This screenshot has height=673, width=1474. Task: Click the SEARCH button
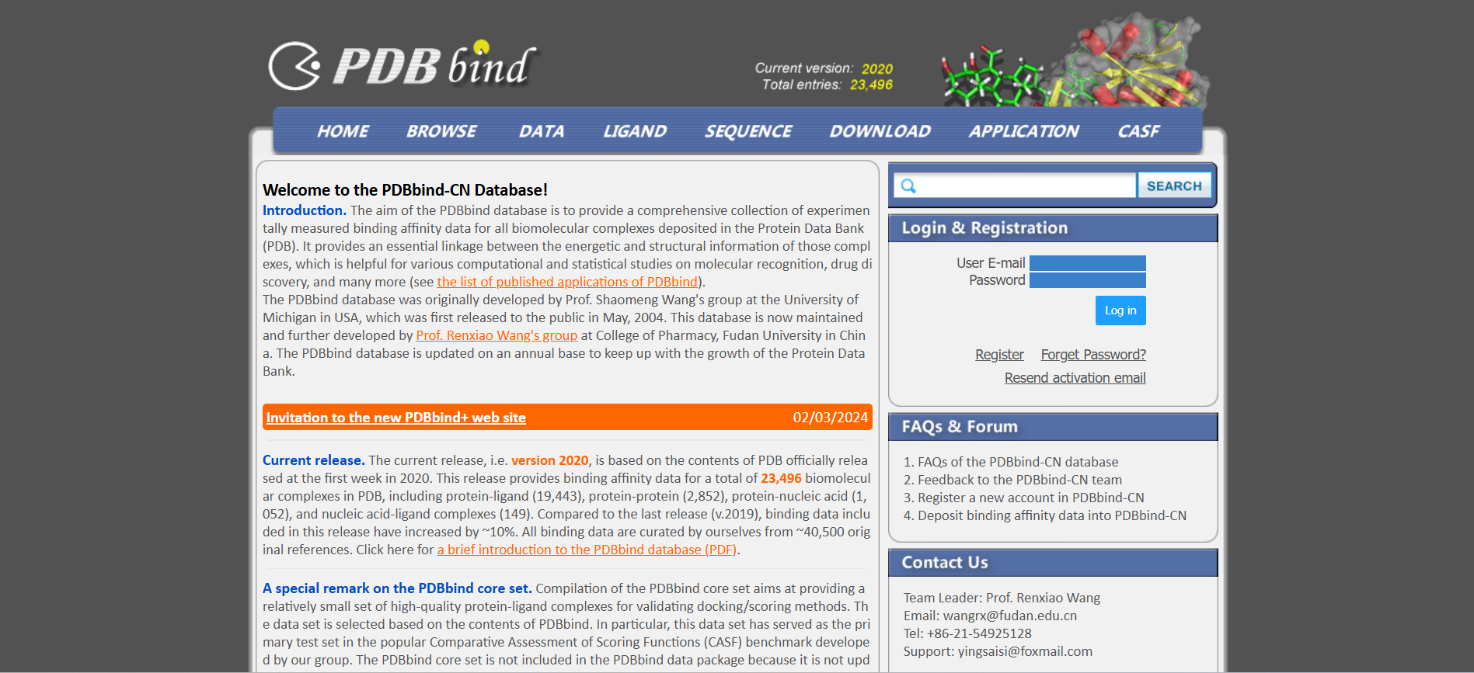point(1174,186)
